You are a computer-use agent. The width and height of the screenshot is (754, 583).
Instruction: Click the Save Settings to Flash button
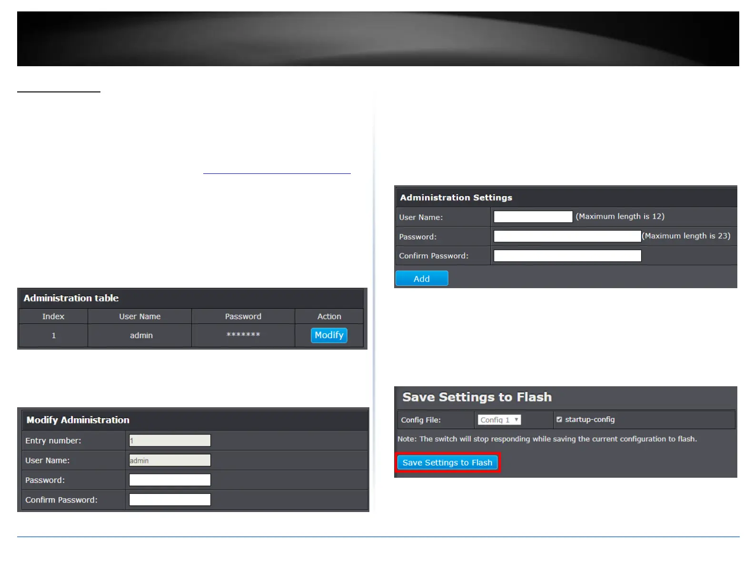(447, 462)
